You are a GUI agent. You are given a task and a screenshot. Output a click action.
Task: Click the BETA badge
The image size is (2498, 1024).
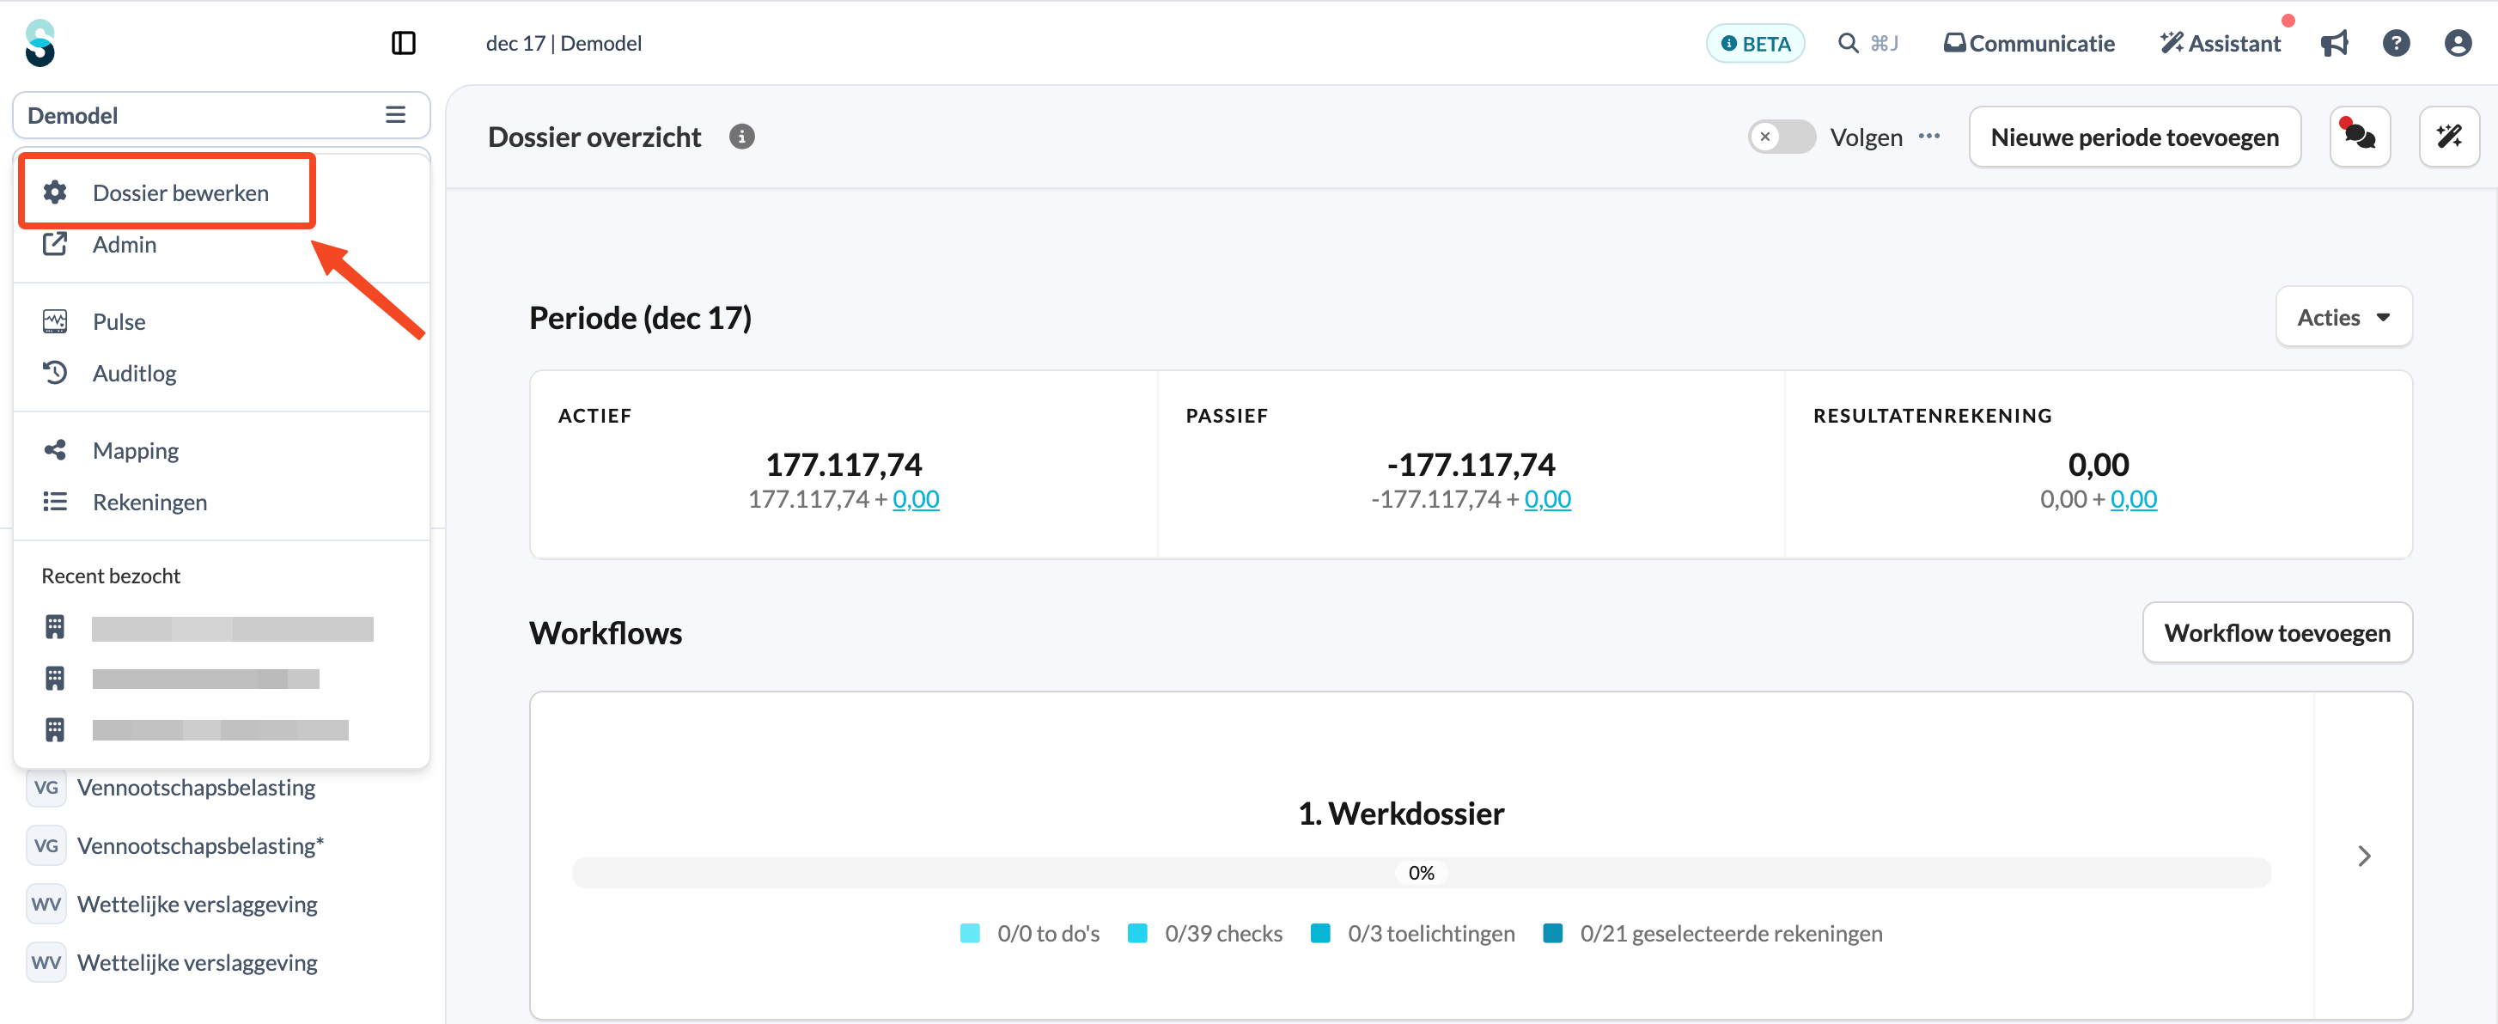pos(1755,43)
